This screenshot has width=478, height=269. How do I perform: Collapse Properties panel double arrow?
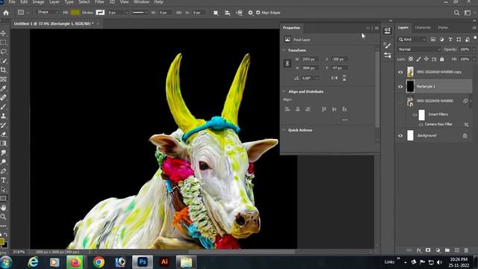click(368, 28)
